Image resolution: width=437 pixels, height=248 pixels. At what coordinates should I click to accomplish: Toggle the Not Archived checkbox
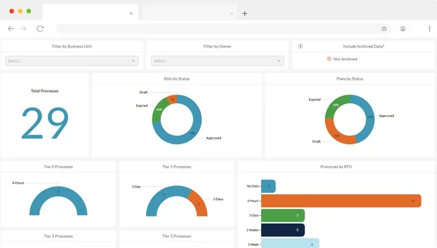(329, 59)
